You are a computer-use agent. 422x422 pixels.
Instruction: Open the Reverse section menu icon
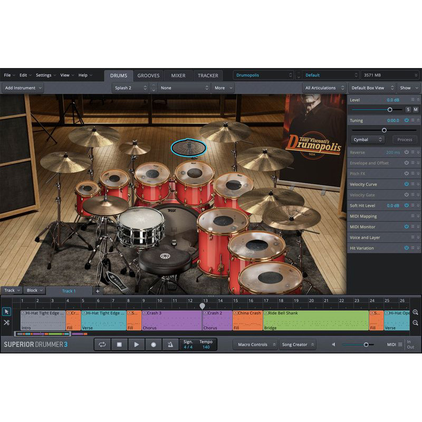coord(413,152)
